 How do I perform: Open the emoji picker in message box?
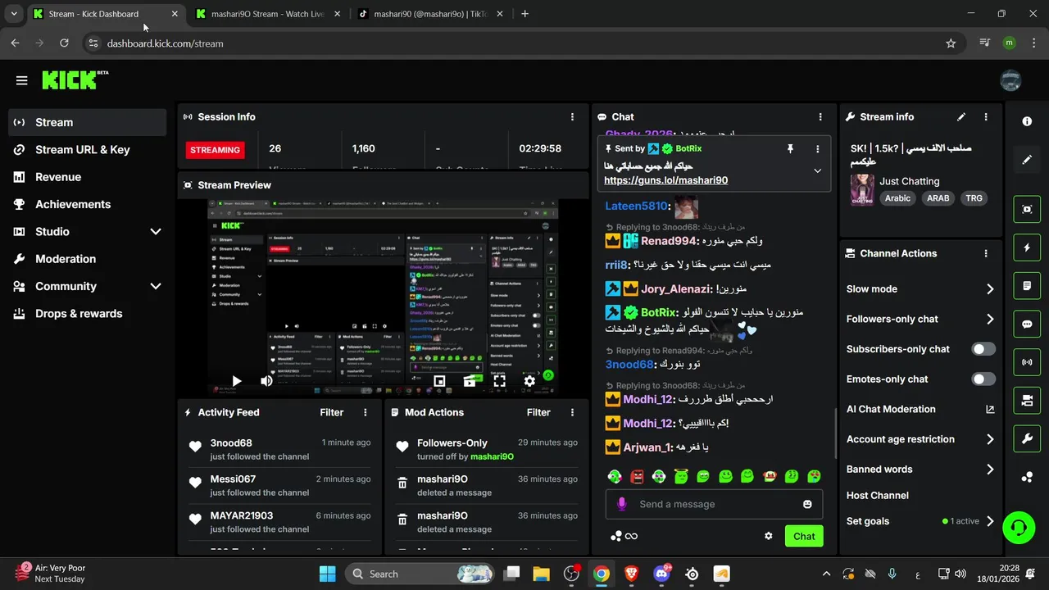coord(807,504)
